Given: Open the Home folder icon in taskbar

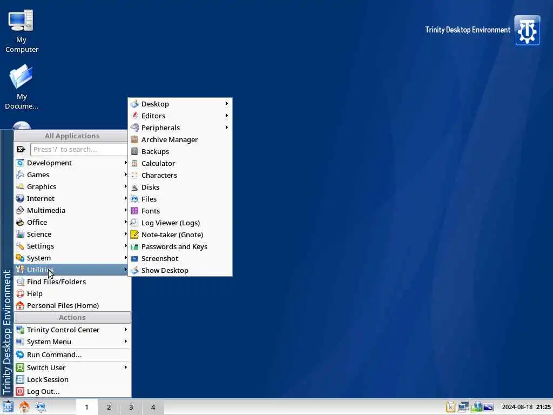Looking at the screenshot, I should click(x=24, y=407).
